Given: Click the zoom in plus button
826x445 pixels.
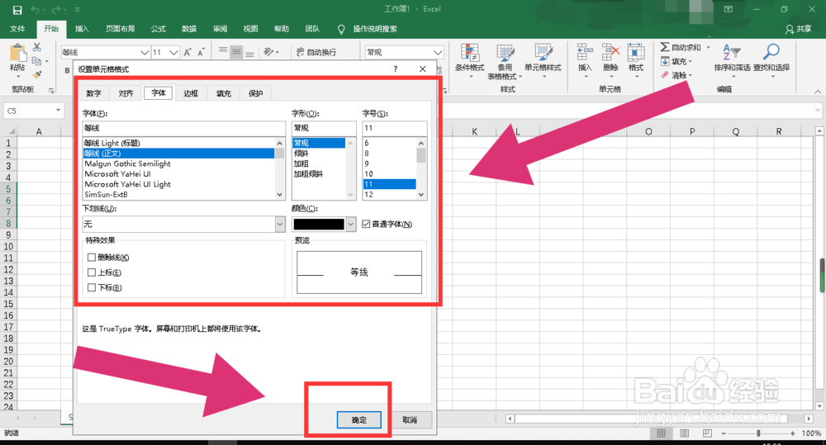Looking at the screenshot, I should click(x=792, y=433).
